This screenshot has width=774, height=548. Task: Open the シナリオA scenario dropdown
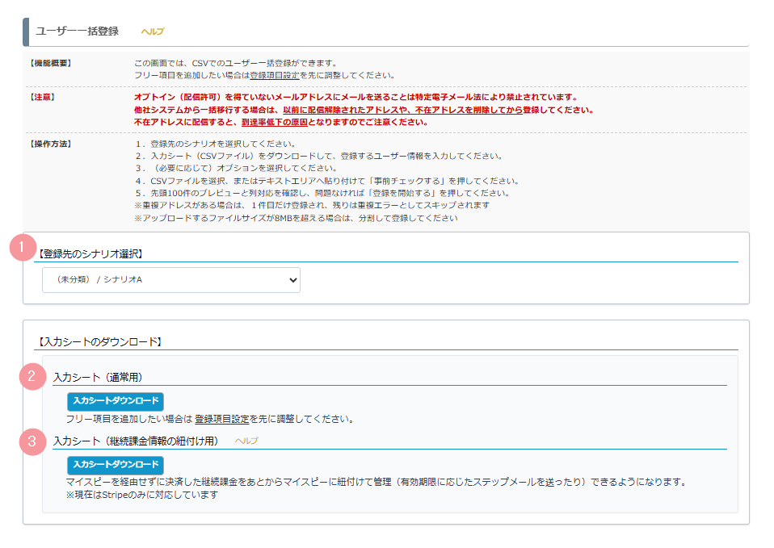click(171, 279)
